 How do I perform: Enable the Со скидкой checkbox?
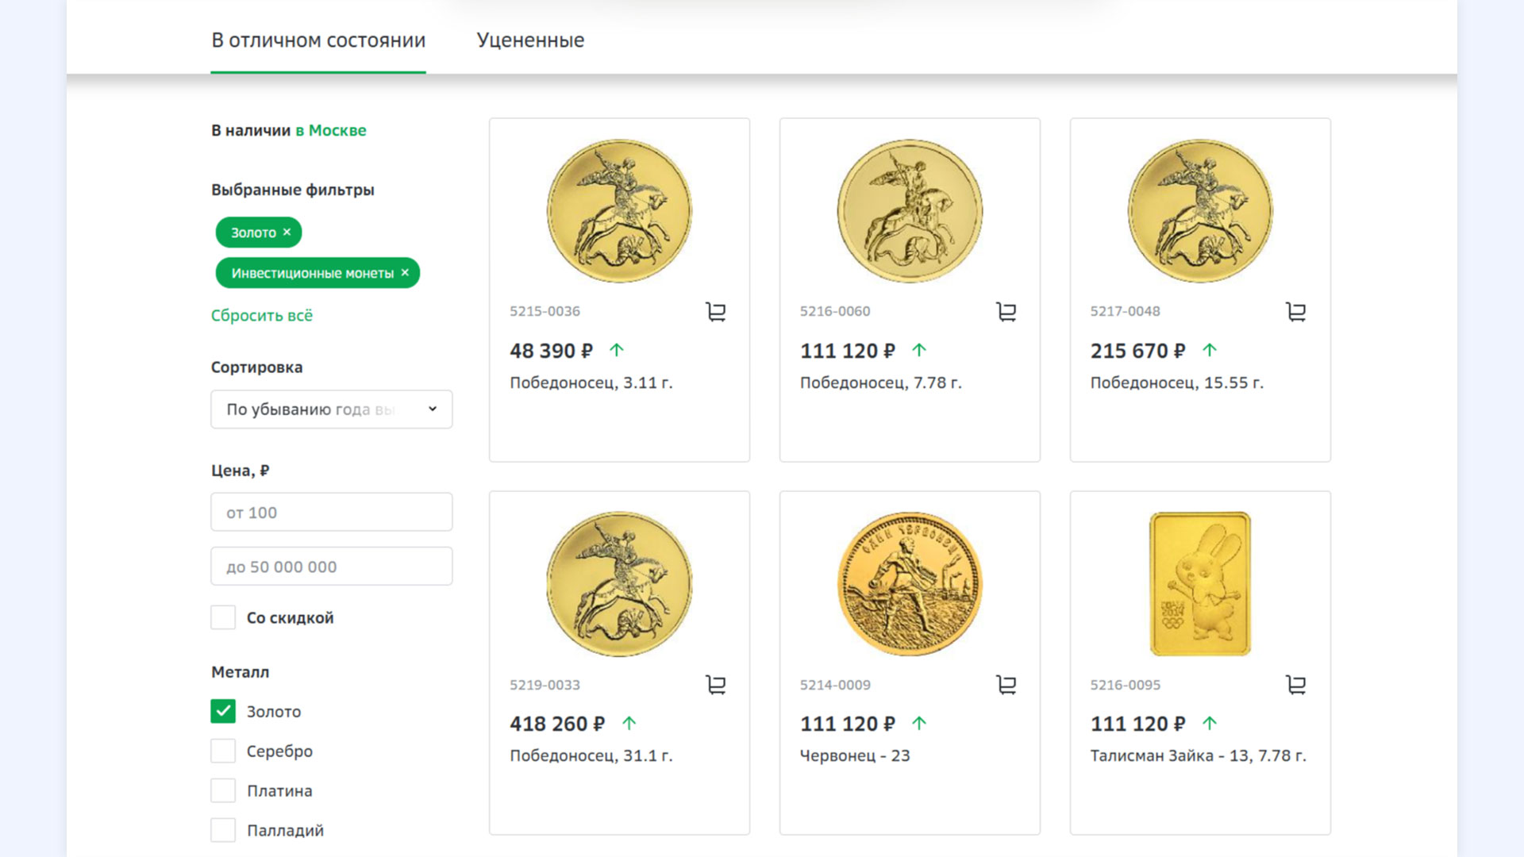223,617
